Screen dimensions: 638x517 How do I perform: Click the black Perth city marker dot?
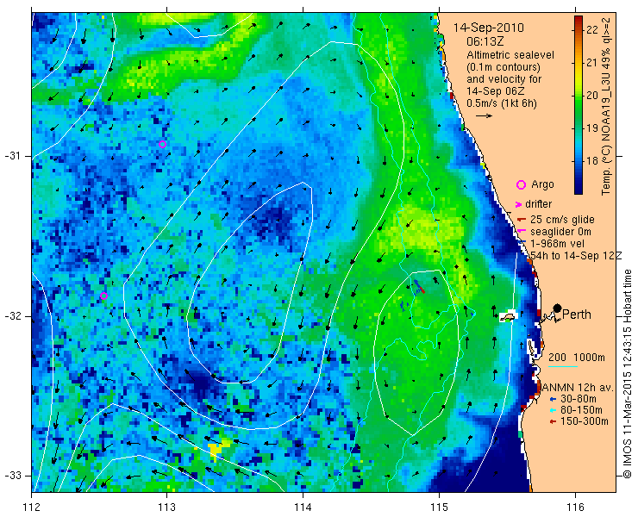[x=558, y=308]
